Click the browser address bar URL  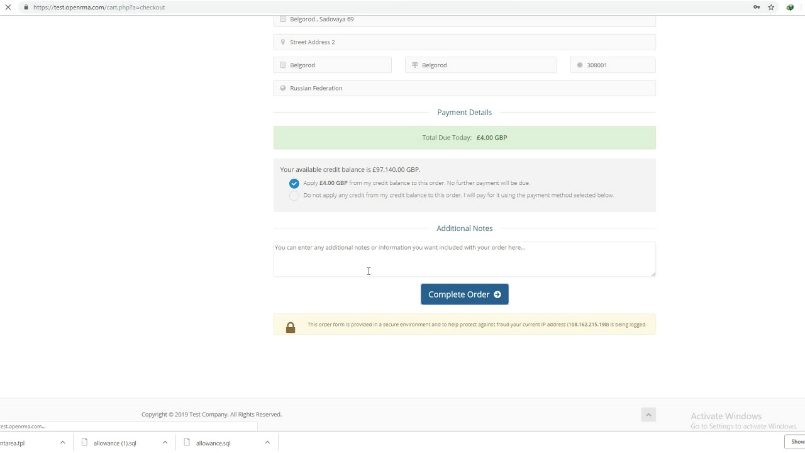(x=99, y=8)
